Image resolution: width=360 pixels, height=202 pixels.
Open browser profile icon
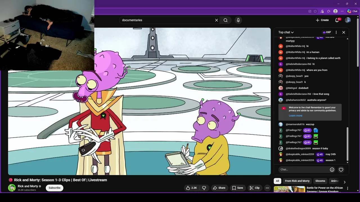point(336,11)
